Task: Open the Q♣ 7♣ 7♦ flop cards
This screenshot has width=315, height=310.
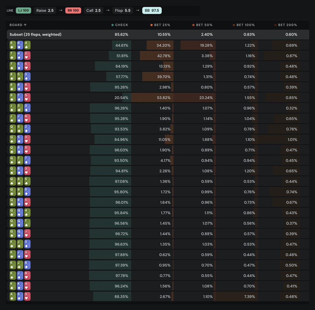Action: click(20, 160)
